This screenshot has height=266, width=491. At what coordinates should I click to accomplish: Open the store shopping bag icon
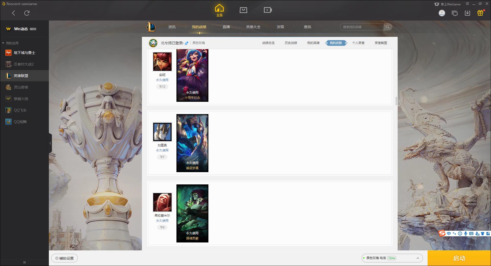click(243, 10)
